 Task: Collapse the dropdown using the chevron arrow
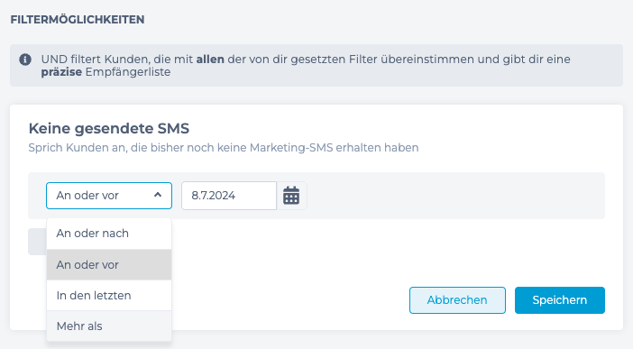158,195
